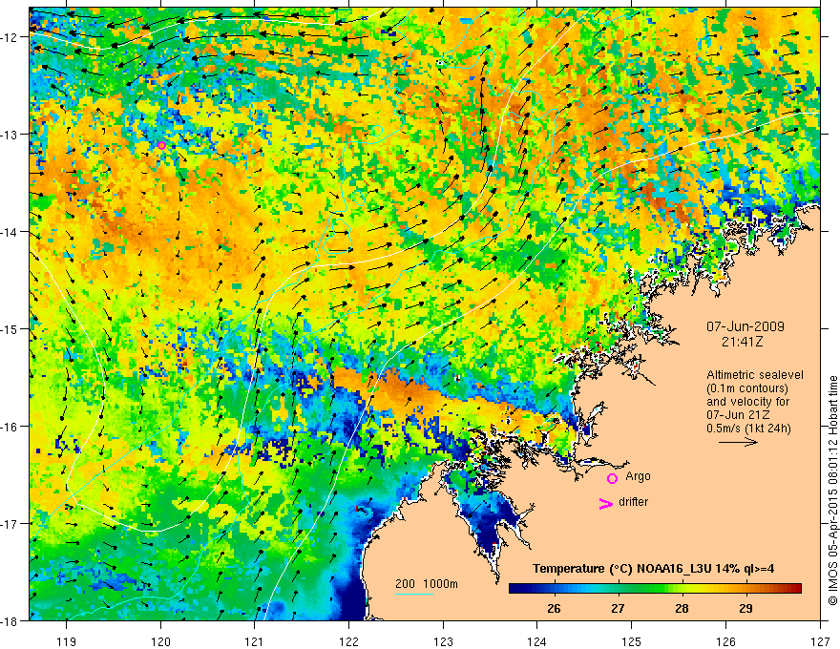This screenshot has width=840, height=649.
Task: Click the longitude label 122
Action: [348, 641]
